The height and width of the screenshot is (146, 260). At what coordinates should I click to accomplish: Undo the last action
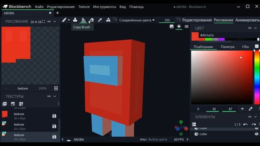pos(245,125)
